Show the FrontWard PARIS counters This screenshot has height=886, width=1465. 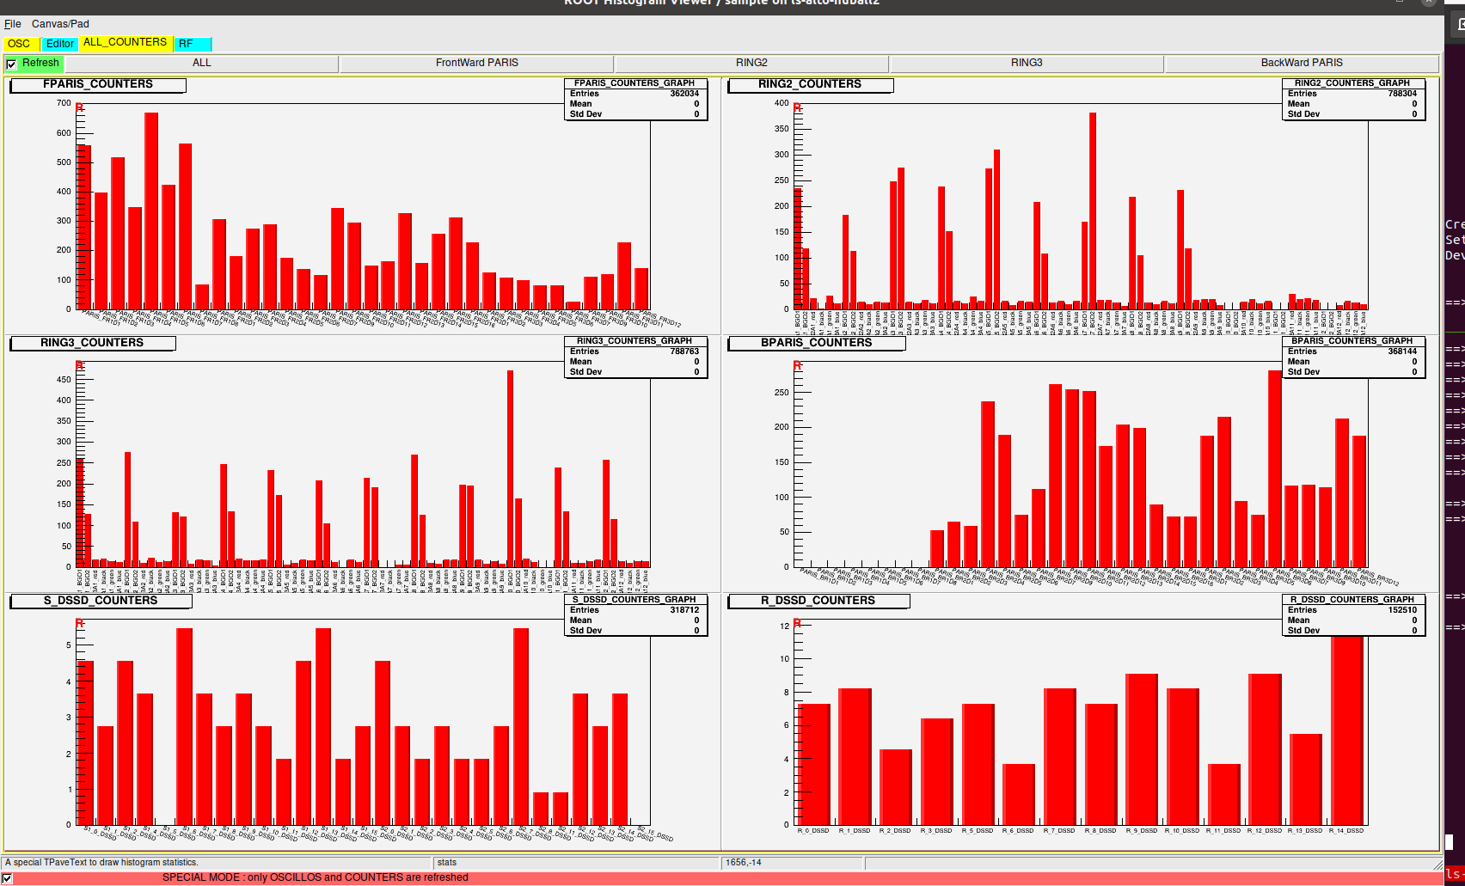click(476, 63)
